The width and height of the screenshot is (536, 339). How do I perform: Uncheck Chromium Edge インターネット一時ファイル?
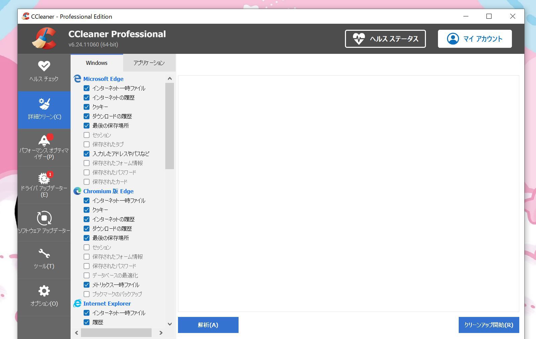pos(87,201)
